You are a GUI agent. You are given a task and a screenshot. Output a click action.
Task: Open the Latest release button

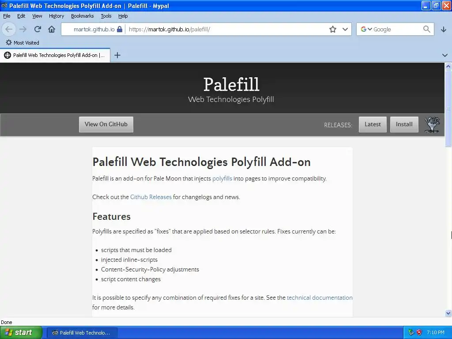[373, 124]
